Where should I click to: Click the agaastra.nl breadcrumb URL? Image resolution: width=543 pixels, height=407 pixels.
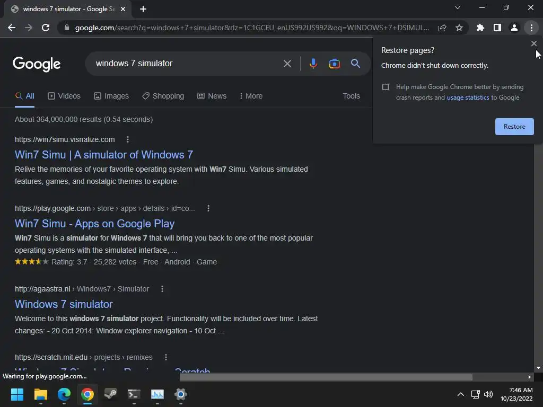tap(82, 289)
